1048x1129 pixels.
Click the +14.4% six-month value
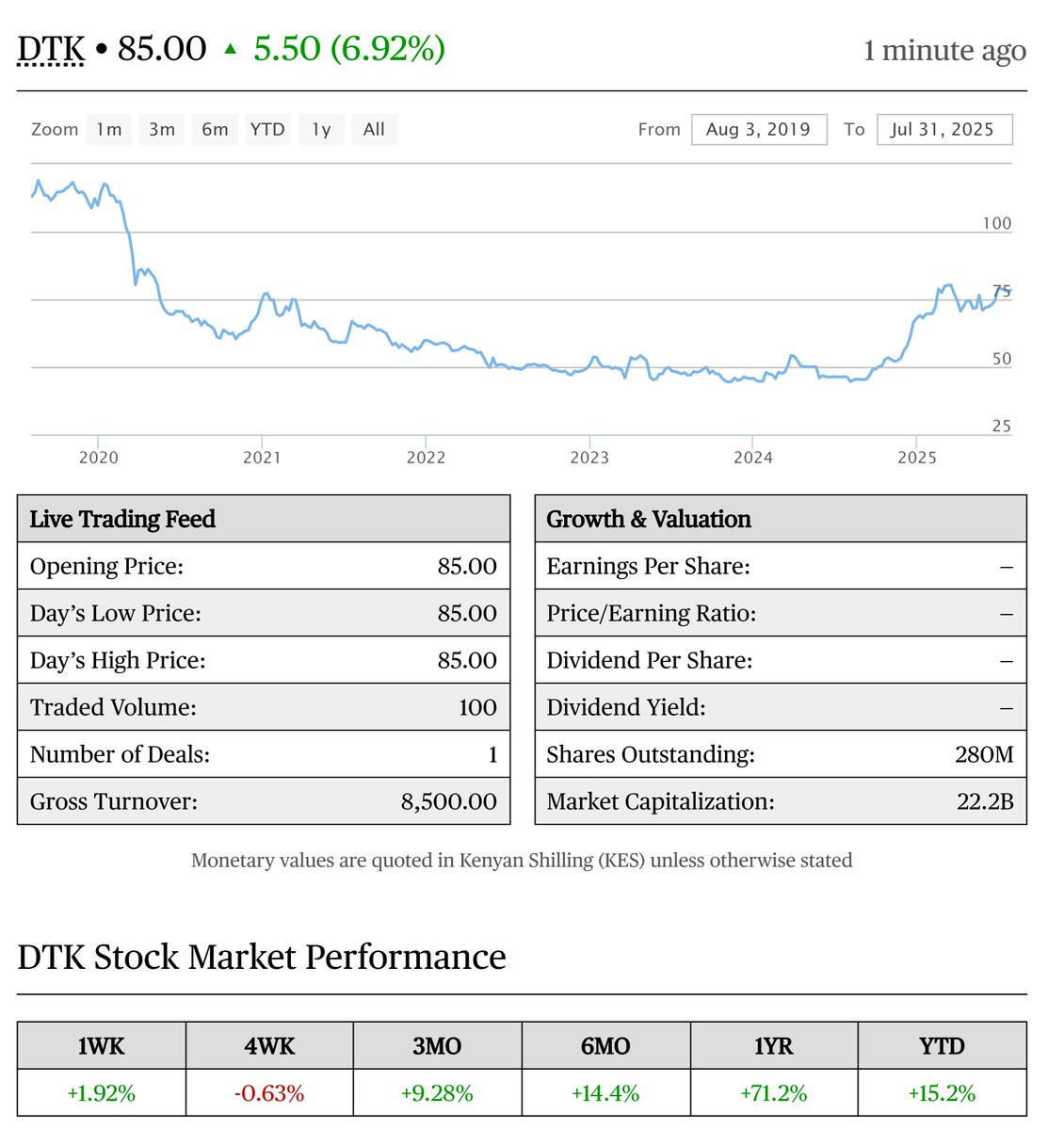click(x=606, y=1093)
